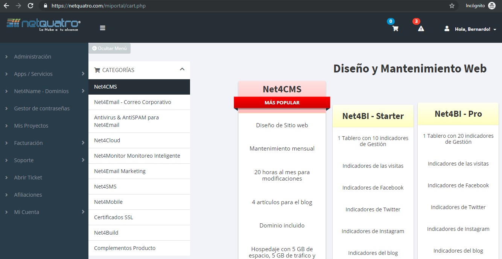Viewport: 502px width, 259px height.
Task: Click the Net4BI - Starter plan heading
Action: pos(373,116)
